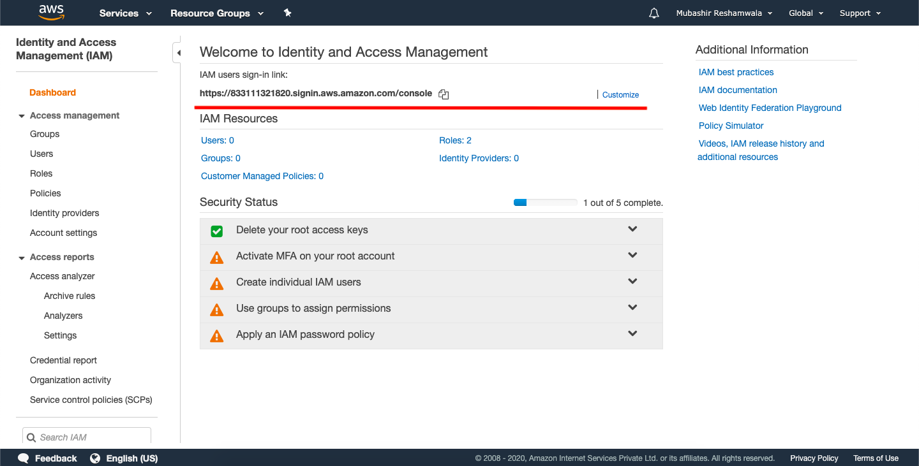Open the Global region dropdown
Image resolution: width=919 pixels, height=466 pixels.
(806, 13)
